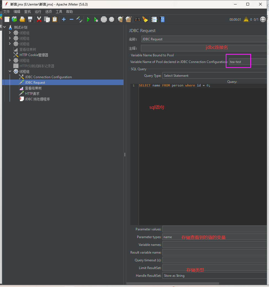Screen dimensions: 269x287
Task: Click Start no pauses icon
Action: point(96,19)
